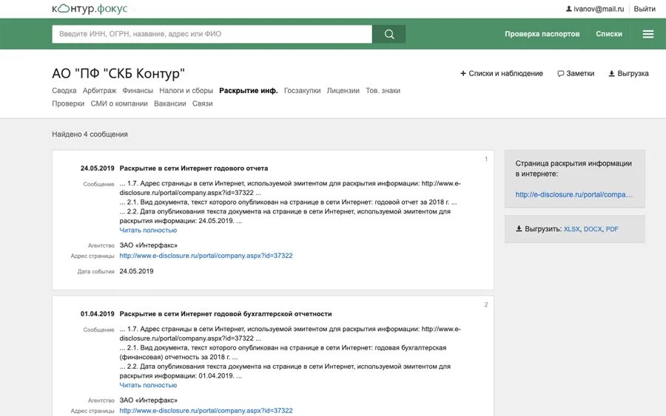Switch to the СМИ о компании tab
666x416 pixels.
[x=119, y=103]
